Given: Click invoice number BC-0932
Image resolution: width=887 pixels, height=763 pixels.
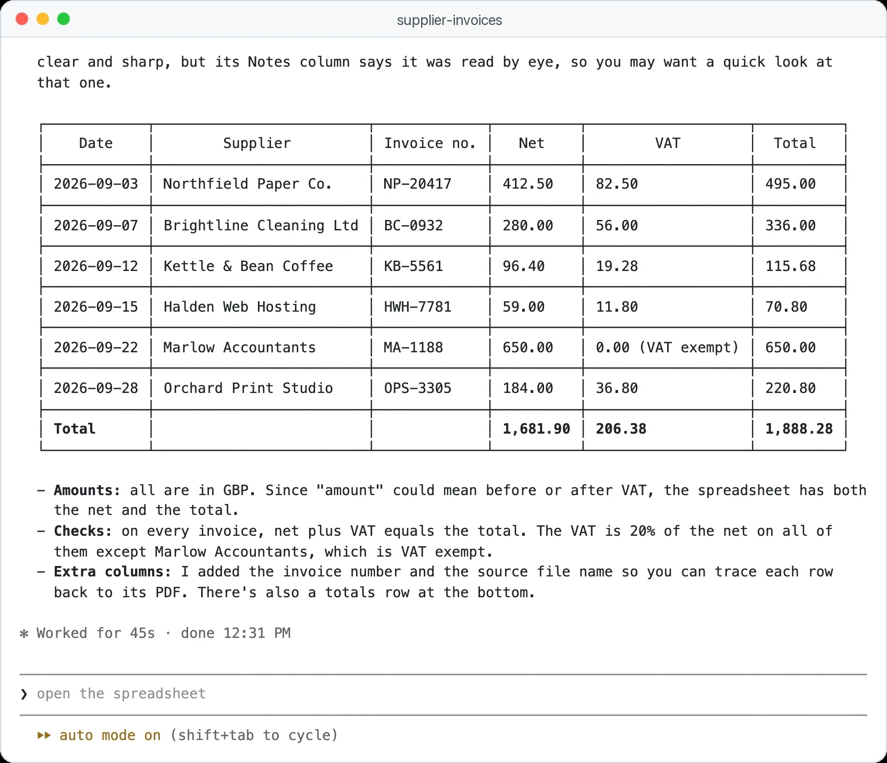Looking at the screenshot, I should tap(413, 226).
